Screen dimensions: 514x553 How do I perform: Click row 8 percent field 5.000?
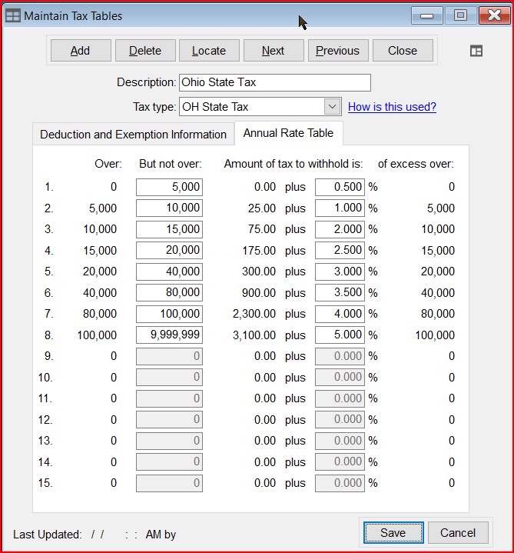(x=340, y=335)
